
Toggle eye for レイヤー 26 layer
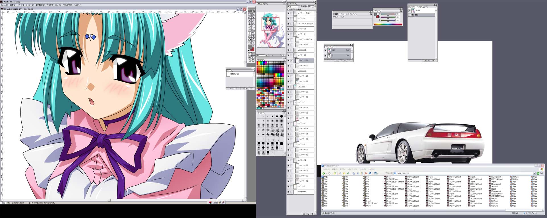click(x=288, y=55)
